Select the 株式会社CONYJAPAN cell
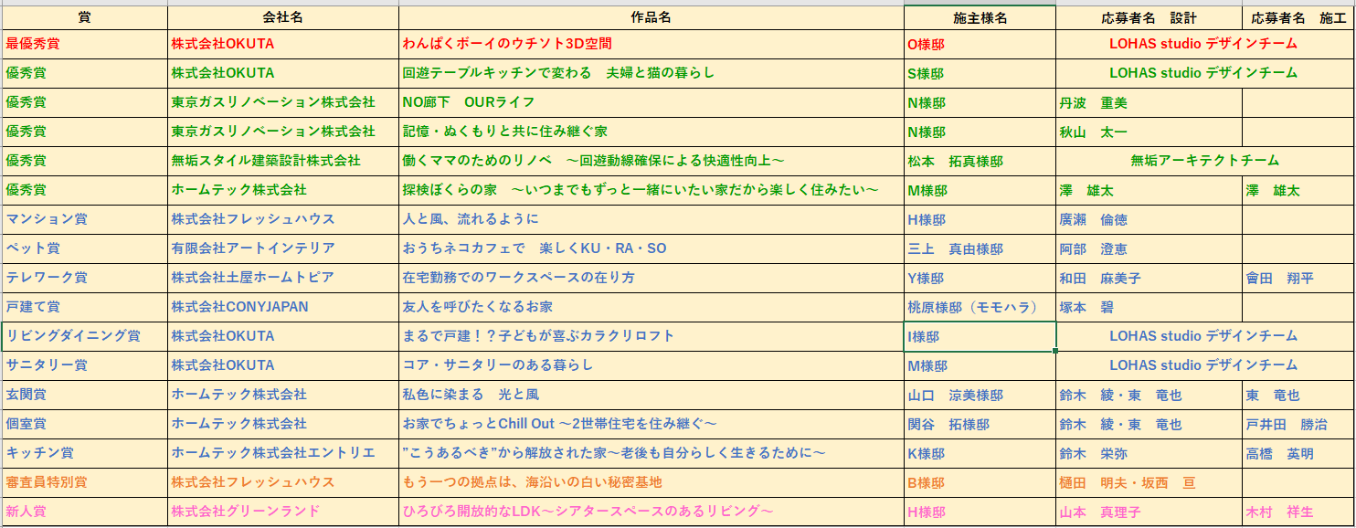The height and width of the screenshot is (528, 1356). pos(283,307)
